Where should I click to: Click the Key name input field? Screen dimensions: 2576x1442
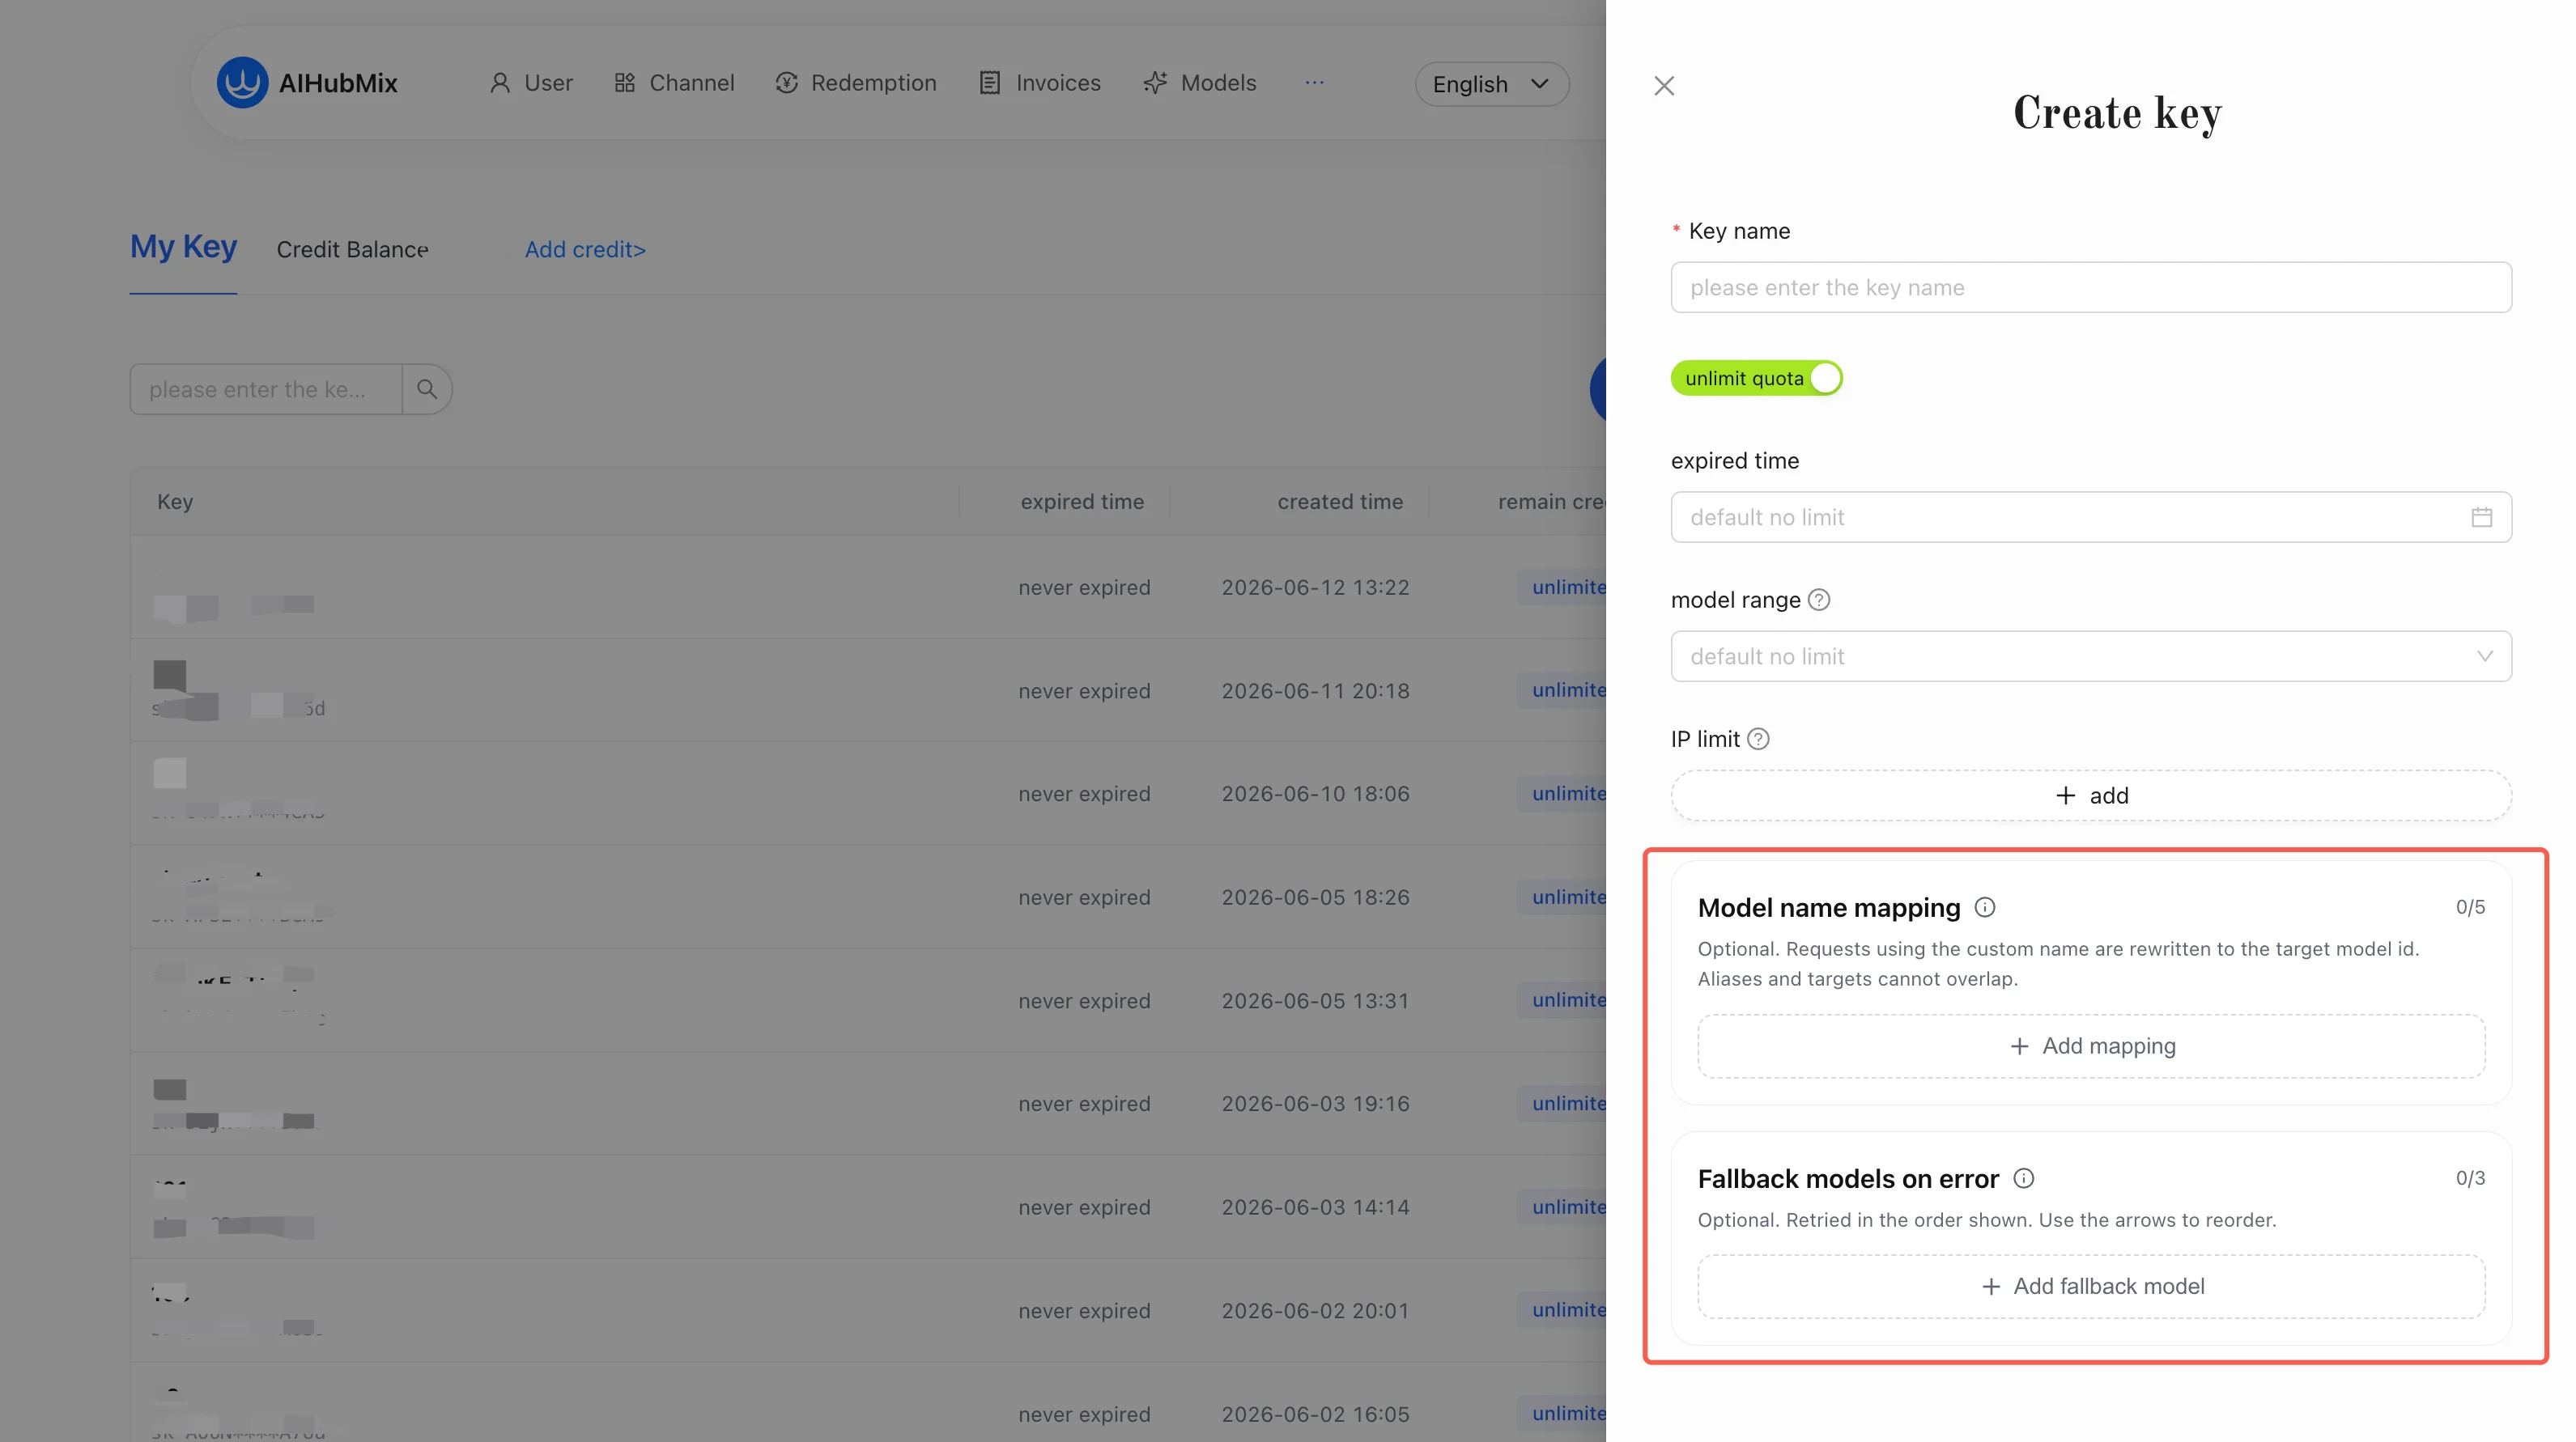tap(2091, 288)
